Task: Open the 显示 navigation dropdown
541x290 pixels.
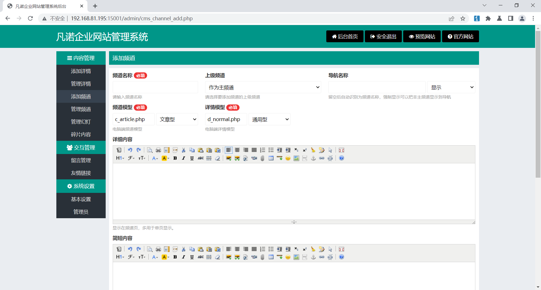Action: click(451, 87)
